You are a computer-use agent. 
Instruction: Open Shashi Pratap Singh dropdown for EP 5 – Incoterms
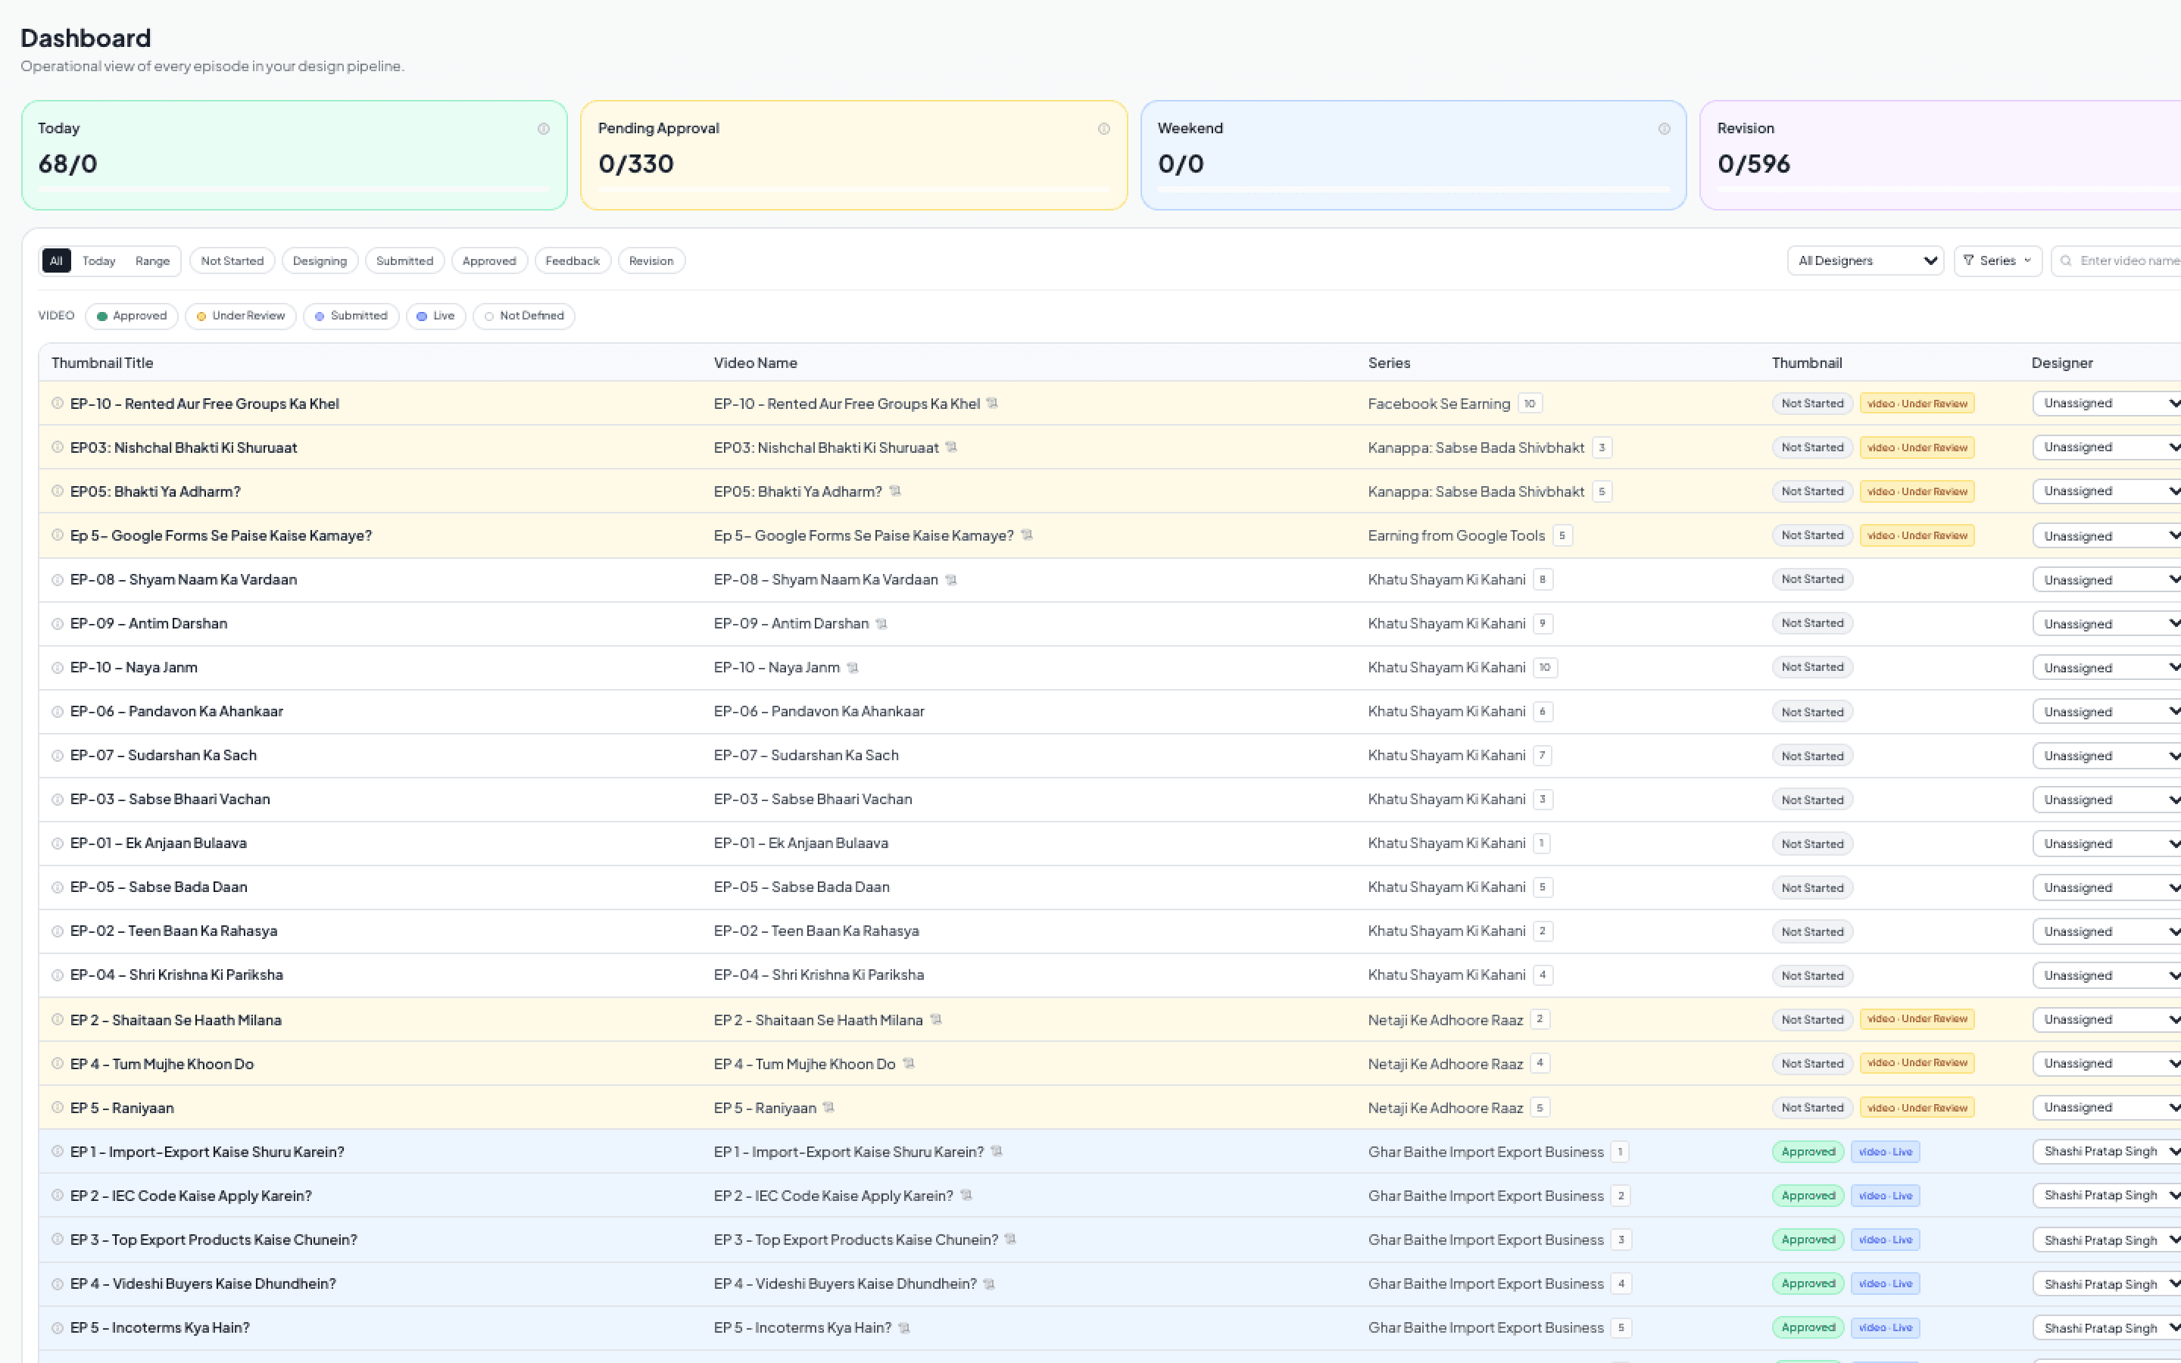tap(2107, 1328)
